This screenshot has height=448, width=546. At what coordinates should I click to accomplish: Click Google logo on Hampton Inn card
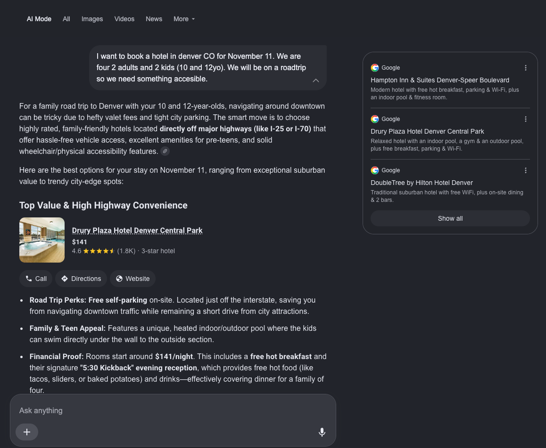pos(375,68)
